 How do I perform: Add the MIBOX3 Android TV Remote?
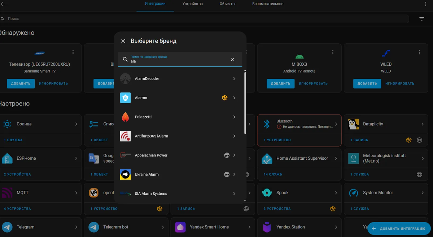[280, 83]
